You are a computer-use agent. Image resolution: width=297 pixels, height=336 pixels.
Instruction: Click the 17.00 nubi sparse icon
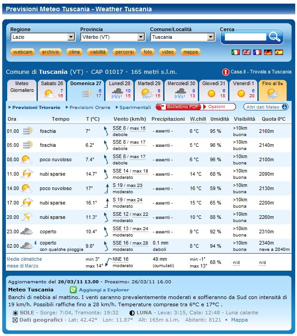point(27,203)
